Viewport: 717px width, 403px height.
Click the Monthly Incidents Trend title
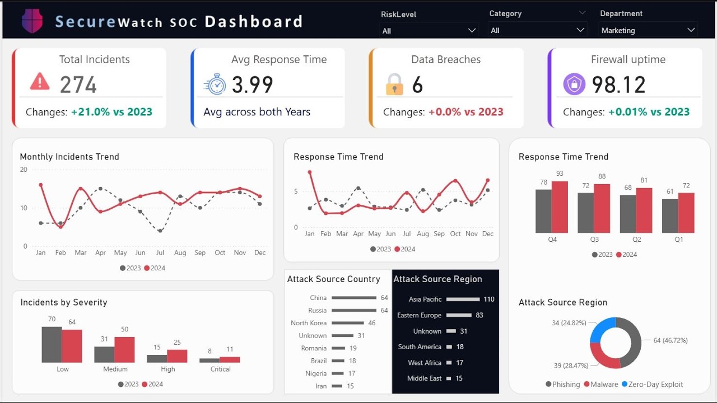click(x=69, y=157)
